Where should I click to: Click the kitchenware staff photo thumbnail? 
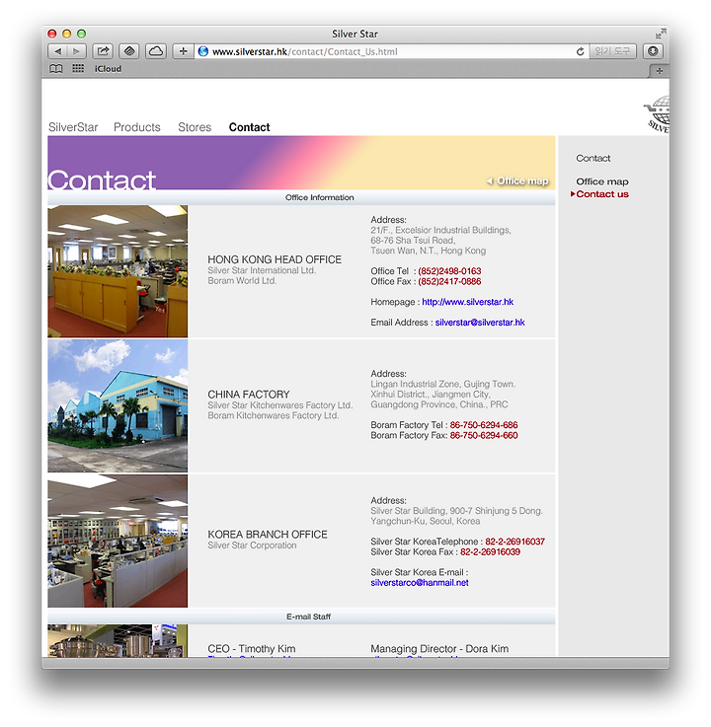118,641
